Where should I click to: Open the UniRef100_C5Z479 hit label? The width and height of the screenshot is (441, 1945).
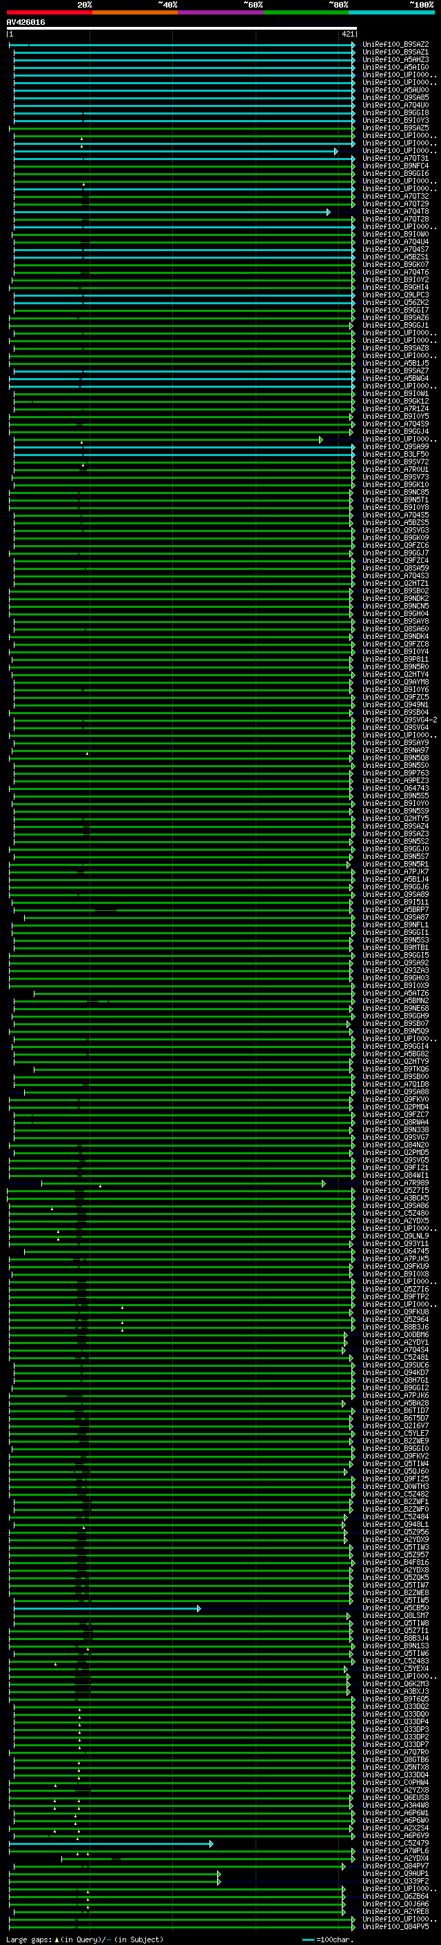click(x=396, y=1844)
